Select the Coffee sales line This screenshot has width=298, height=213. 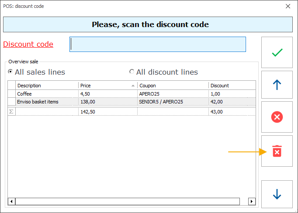pos(47,94)
